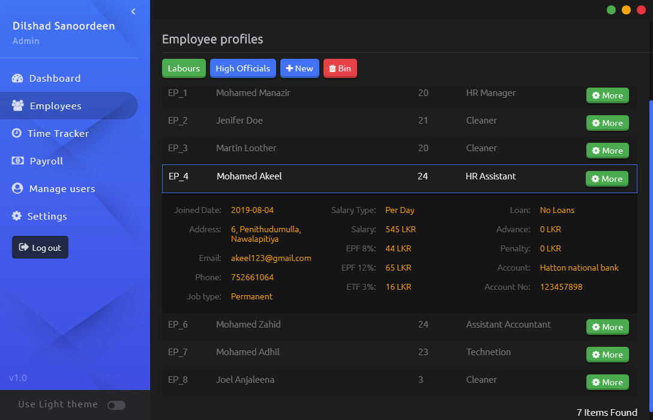The image size is (653, 420).
Task: Click the Manage users avatar icon
Action: pos(17,188)
